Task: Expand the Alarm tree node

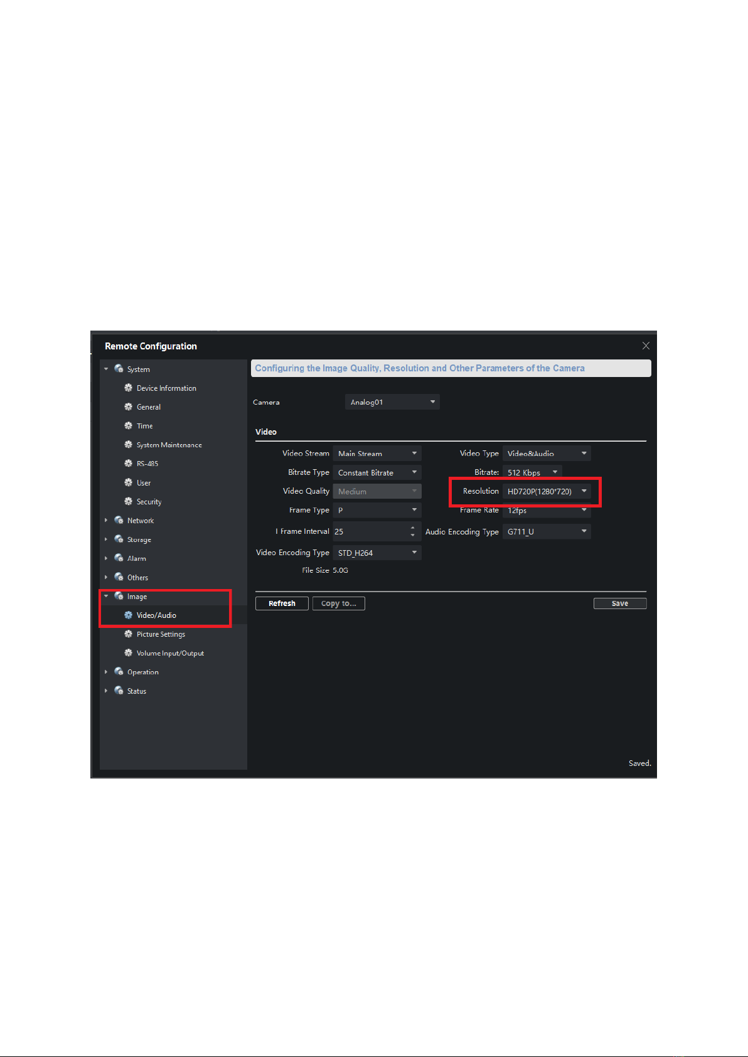Action: click(106, 558)
